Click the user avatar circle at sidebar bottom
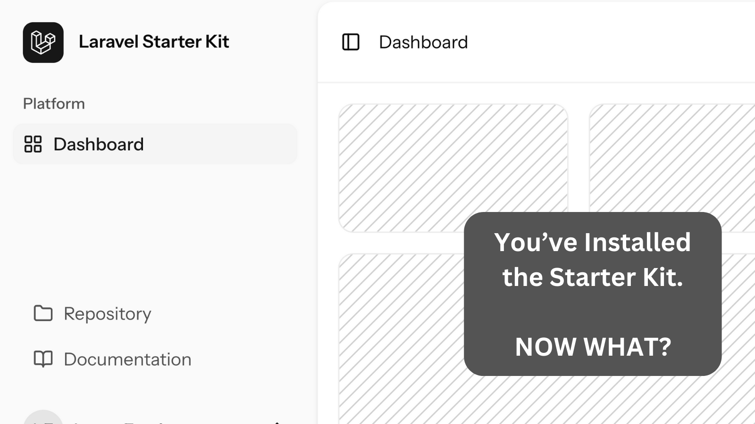 [x=43, y=417]
